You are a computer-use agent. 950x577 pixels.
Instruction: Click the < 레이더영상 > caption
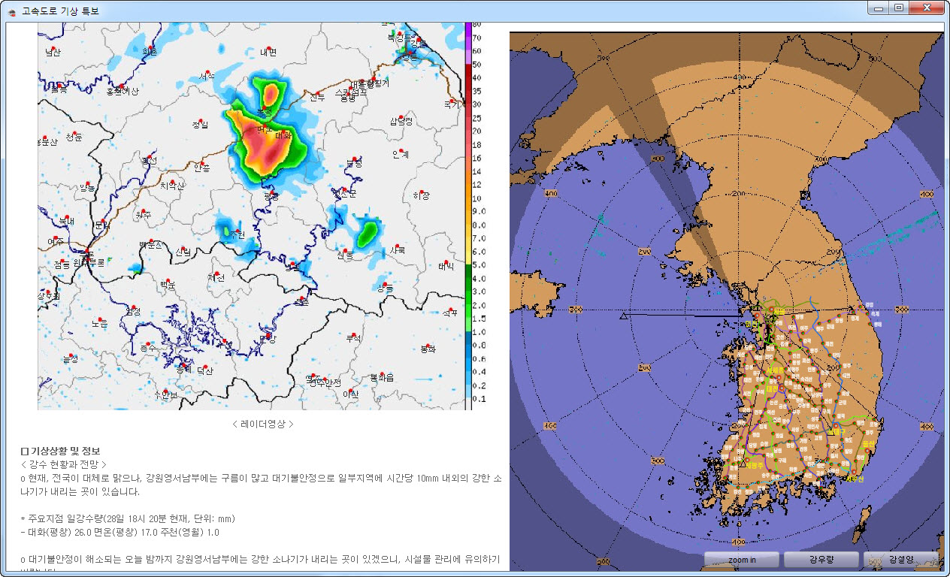point(263,424)
